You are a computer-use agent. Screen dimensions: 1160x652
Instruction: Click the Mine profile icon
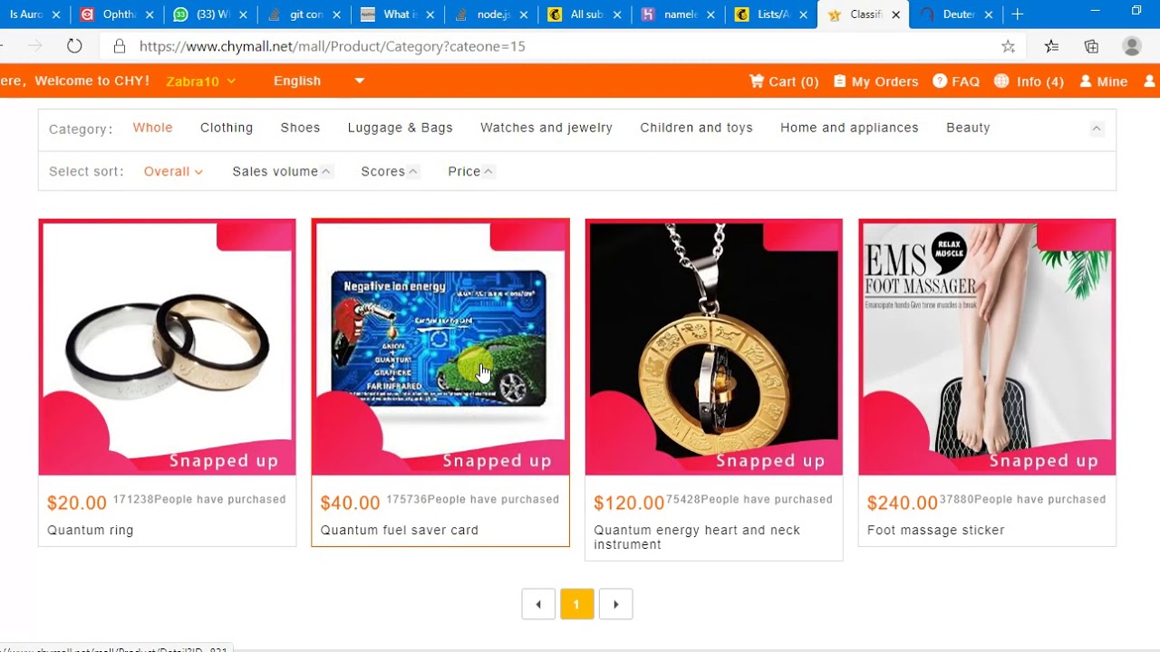coord(1086,81)
